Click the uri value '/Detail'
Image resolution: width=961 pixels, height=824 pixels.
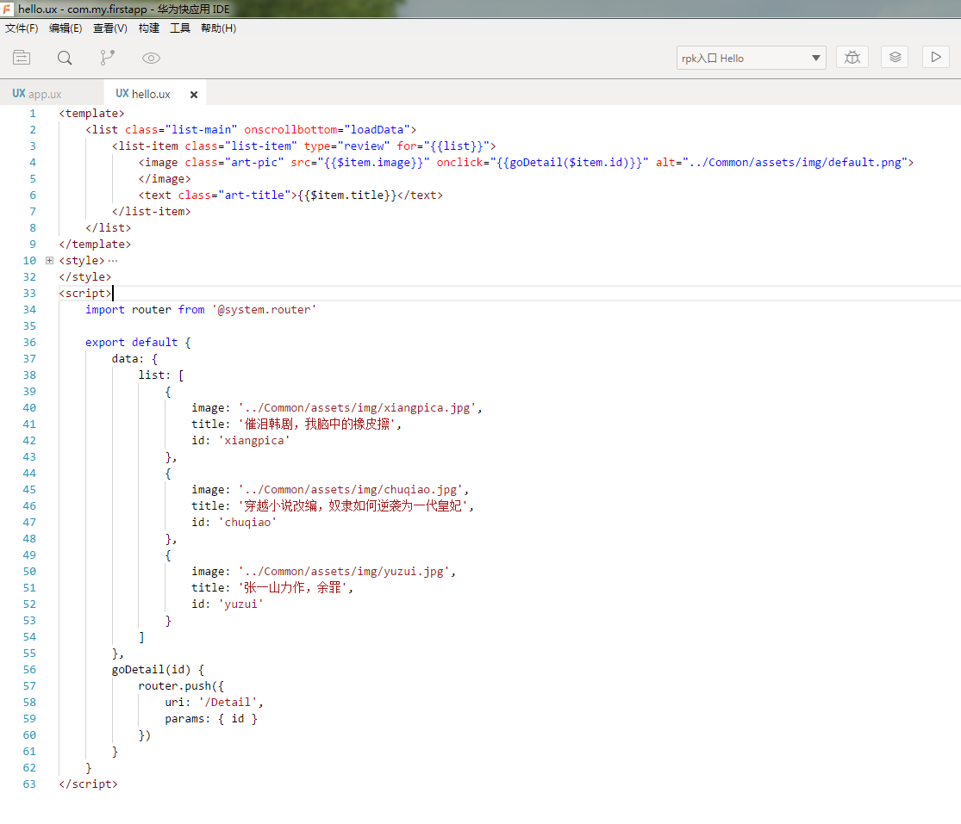[x=228, y=703]
